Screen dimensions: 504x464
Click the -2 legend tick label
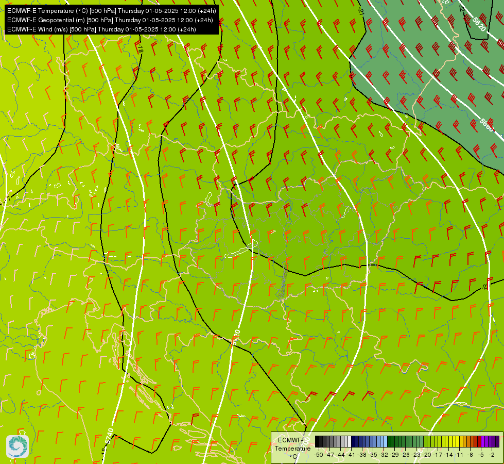tap(492, 455)
